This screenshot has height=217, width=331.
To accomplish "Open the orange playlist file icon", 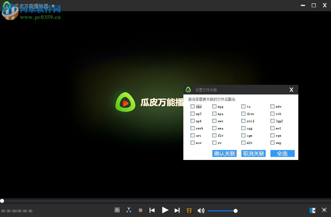I will [x=189, y=210].
